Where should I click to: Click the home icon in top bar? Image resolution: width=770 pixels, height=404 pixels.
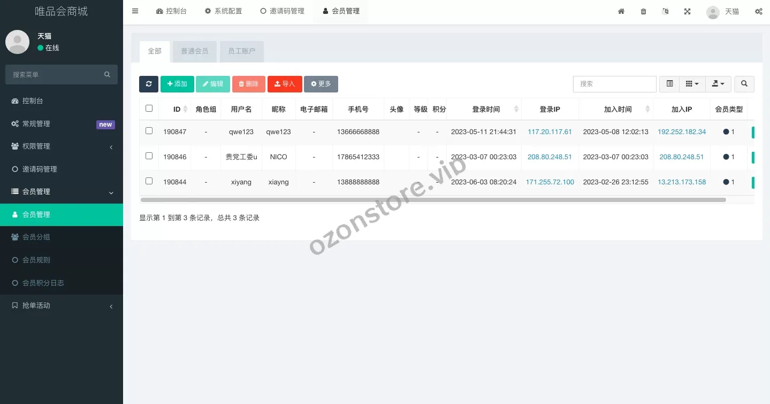[621, 11]
